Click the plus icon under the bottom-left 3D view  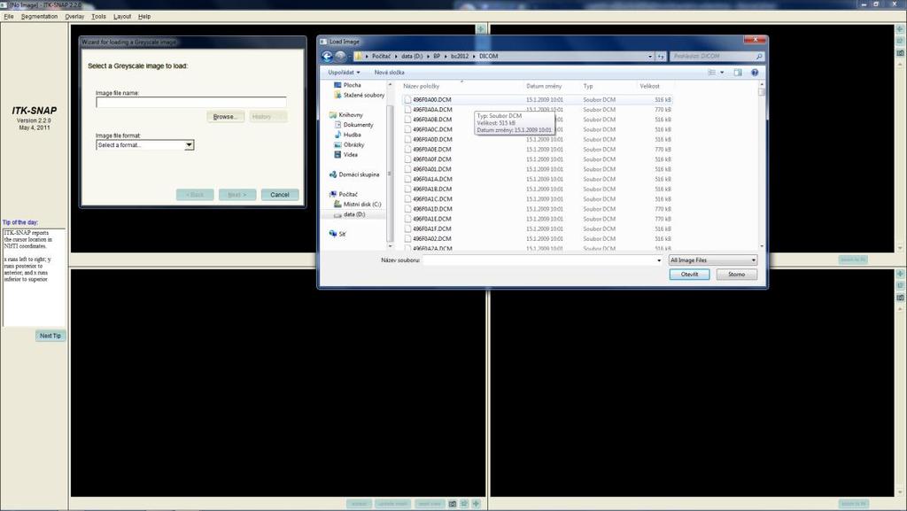476,504
